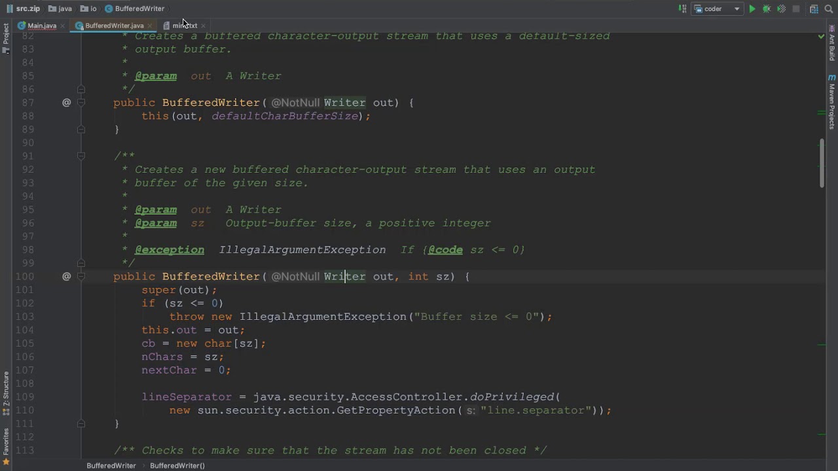
Task: Switch to Main.java editor tab
Action: [41, 26]
